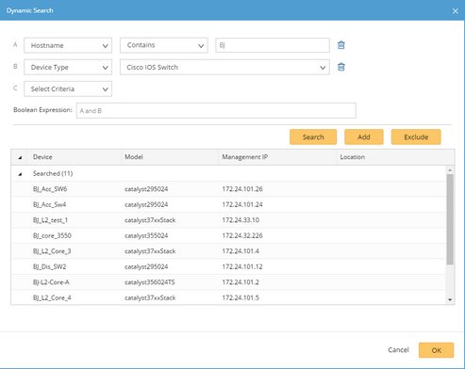Click the Search button
465x369 pixels.
point(313,136)
